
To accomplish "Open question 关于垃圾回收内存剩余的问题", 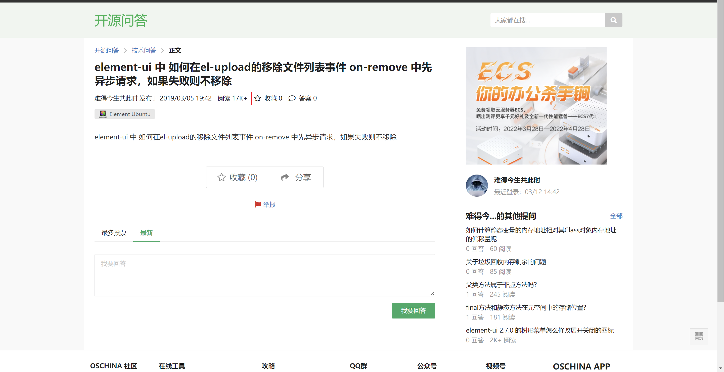I will tap(506, 262).
